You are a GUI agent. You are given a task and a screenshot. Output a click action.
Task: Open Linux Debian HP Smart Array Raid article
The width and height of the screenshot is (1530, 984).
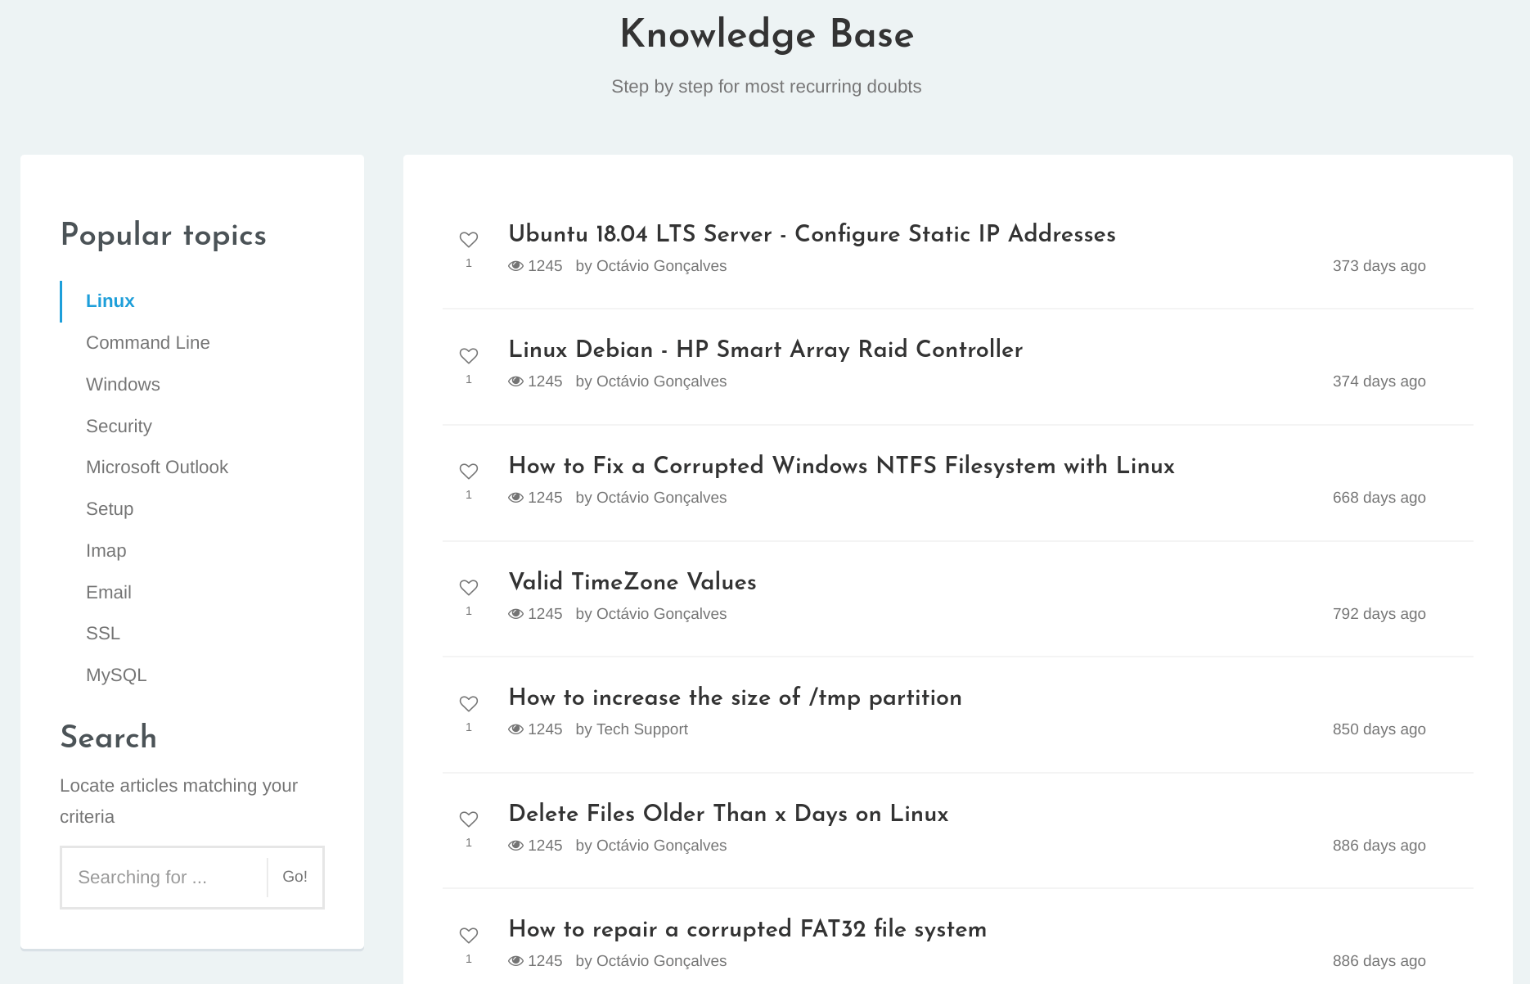point(766,350)
